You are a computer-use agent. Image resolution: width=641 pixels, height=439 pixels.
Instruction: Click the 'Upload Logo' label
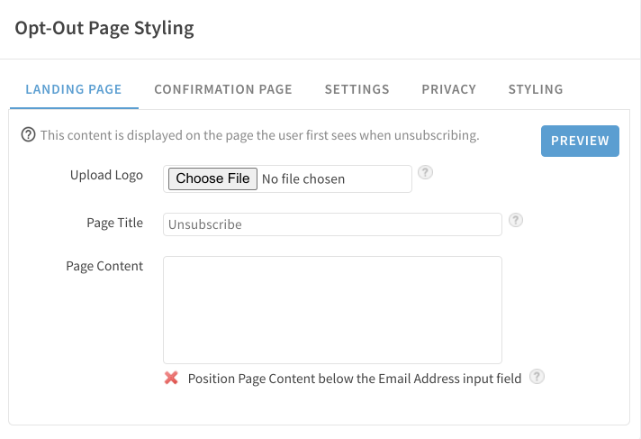click(x=106, y=175)
